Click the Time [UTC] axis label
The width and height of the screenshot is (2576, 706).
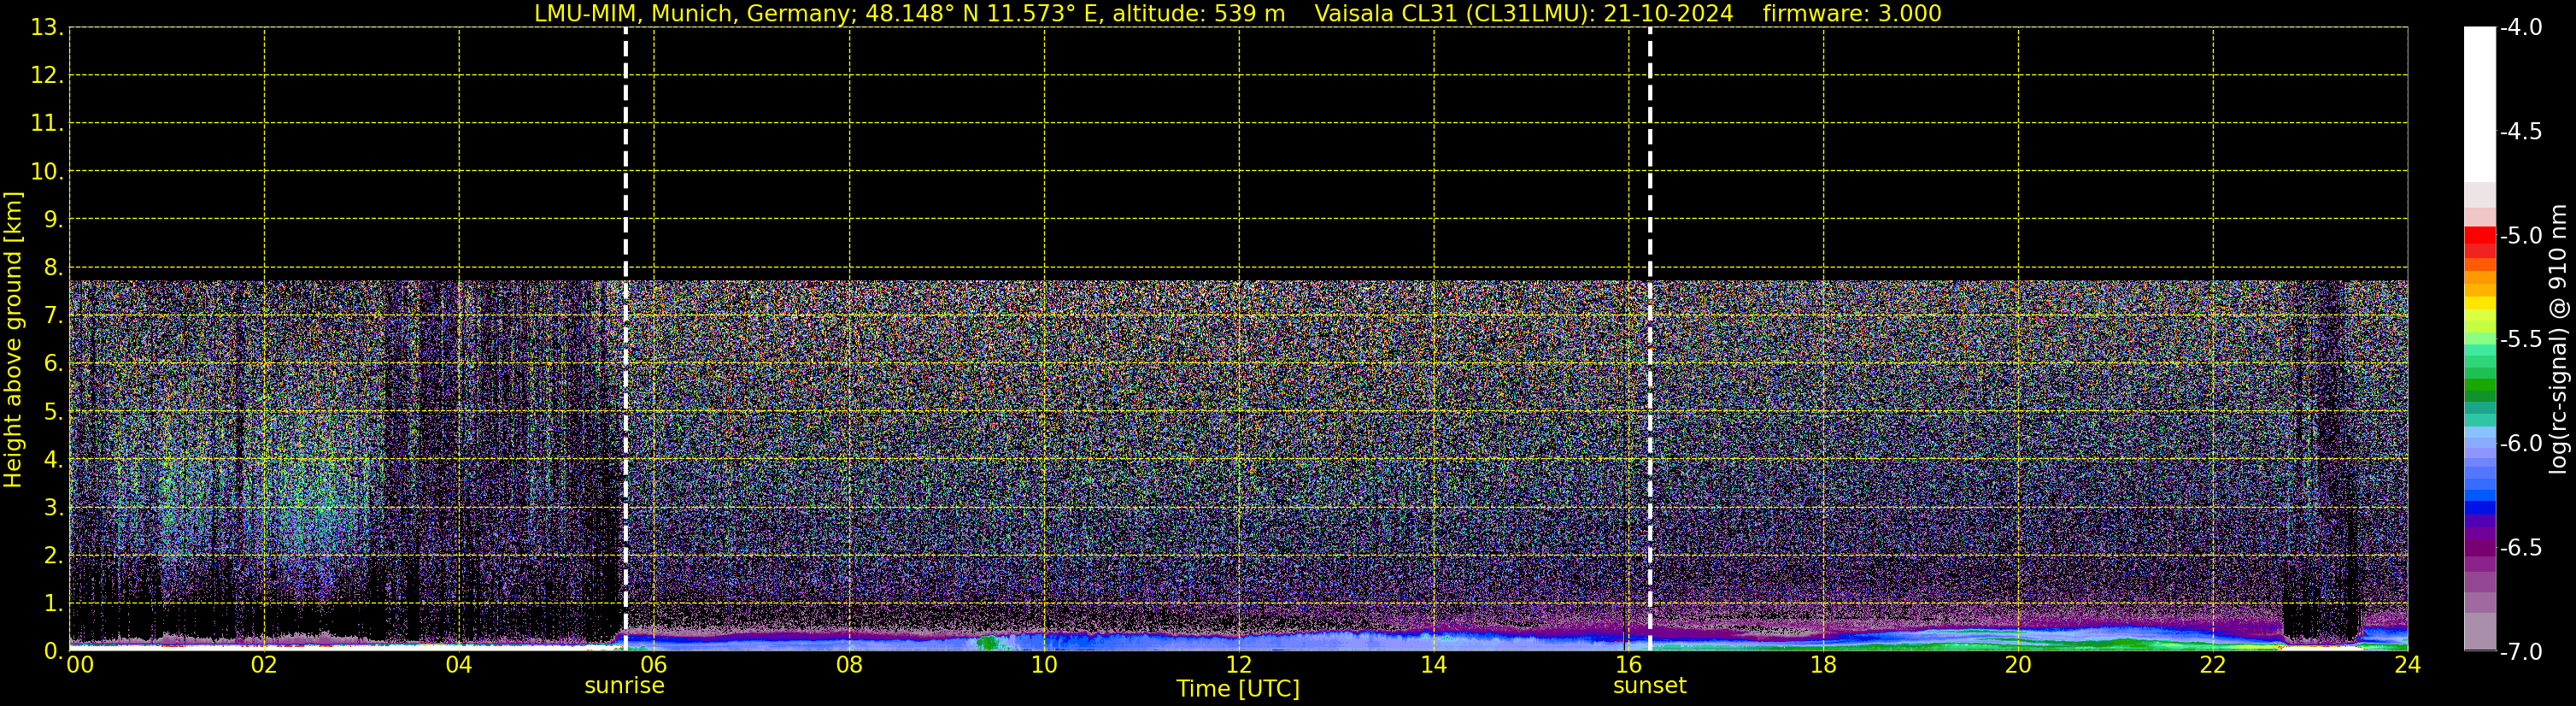[1238, 689]
